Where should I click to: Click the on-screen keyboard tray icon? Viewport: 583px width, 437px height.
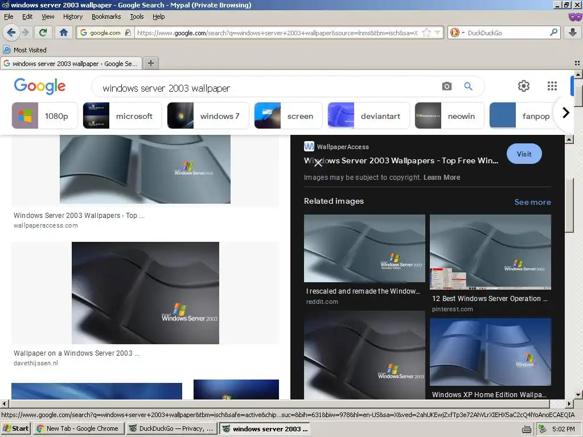[527, 429]
